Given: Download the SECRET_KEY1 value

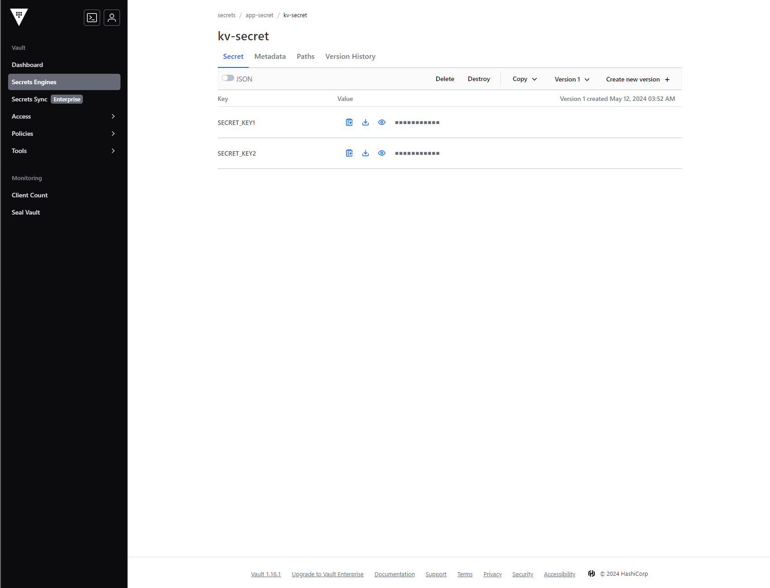Looking at the screenshot, I should point(366,122).
